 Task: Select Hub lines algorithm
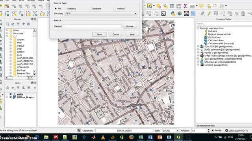coord(212,31)
